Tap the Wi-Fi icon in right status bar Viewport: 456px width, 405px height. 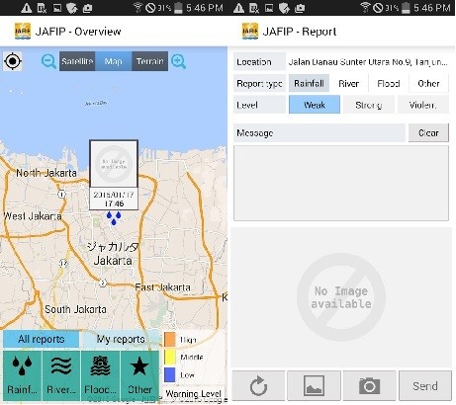point(365,7)
